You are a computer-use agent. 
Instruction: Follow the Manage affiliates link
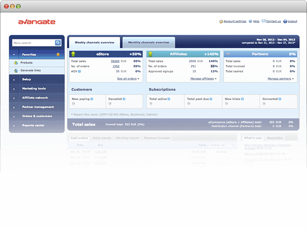pyautogui.click(x=202, y=79)
